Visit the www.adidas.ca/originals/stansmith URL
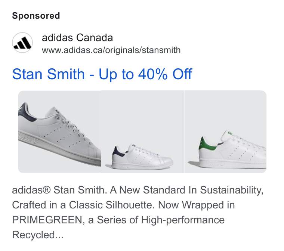Screen dimensions: 284x251 tap(111, 50)
